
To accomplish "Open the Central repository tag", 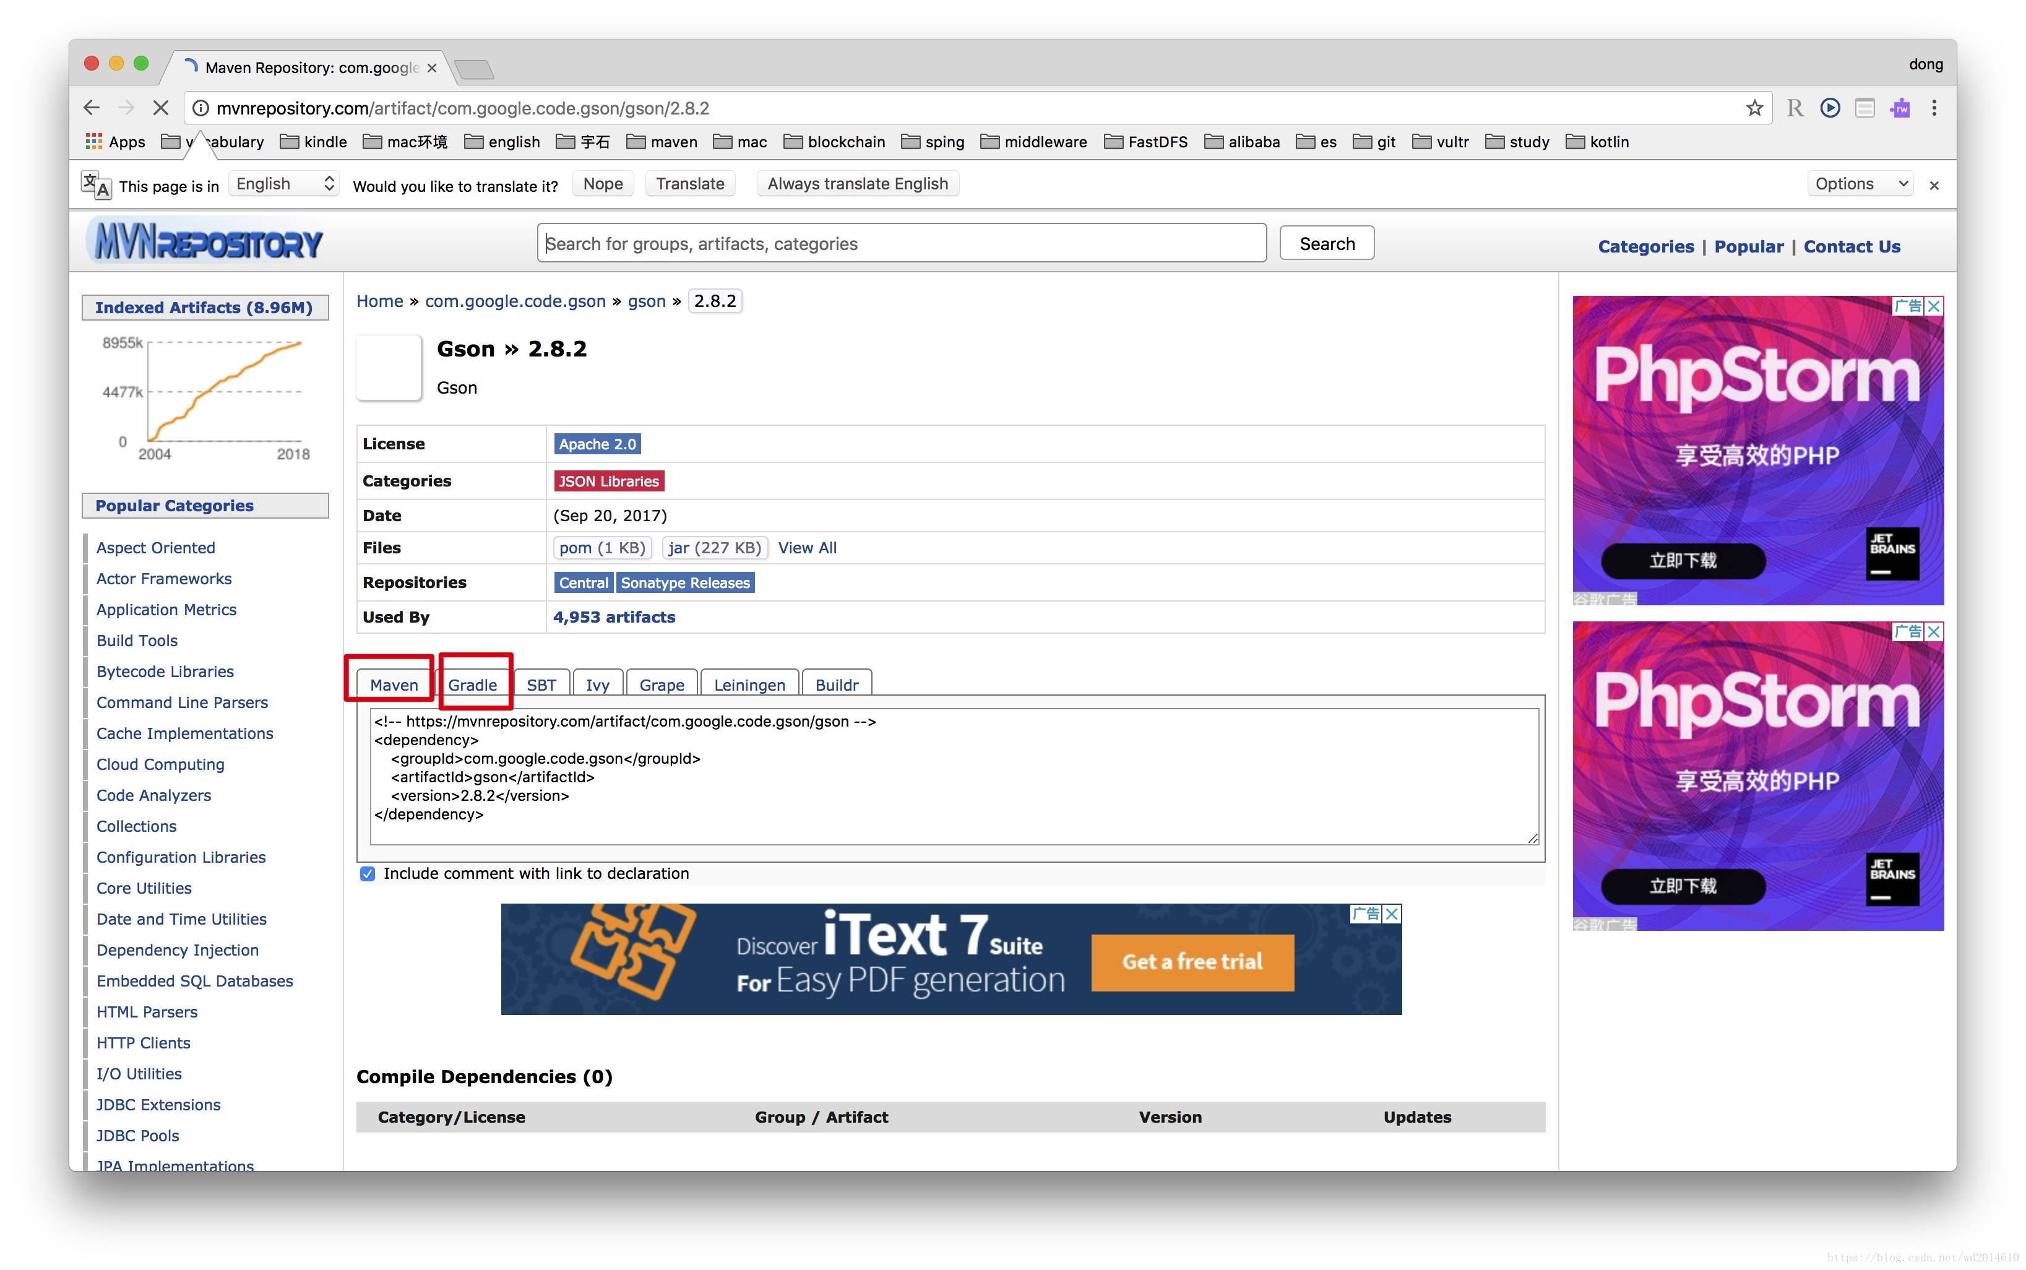I will click(583, 582).
